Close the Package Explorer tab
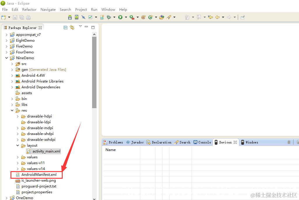Screen dimensions: 299x200 pos(40,28)
